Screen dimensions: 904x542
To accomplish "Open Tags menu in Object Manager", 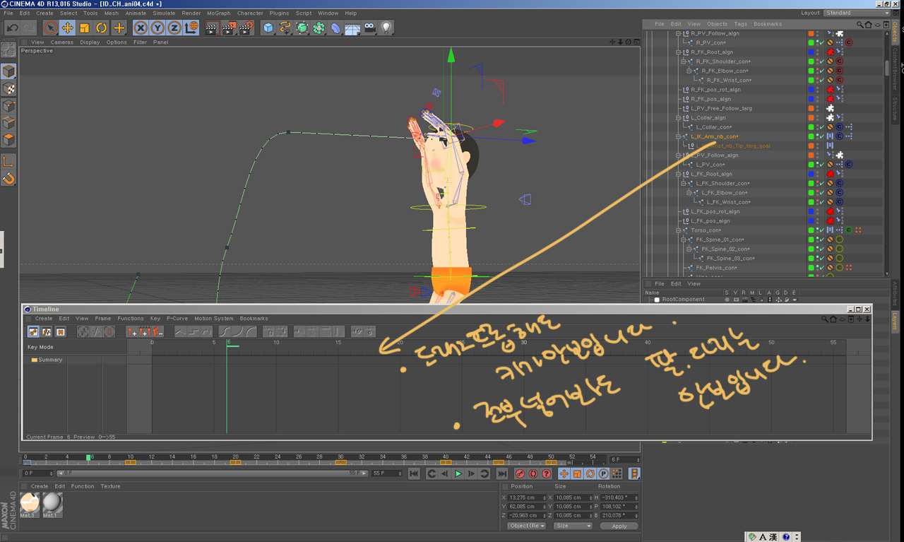I will click(740, 24).
